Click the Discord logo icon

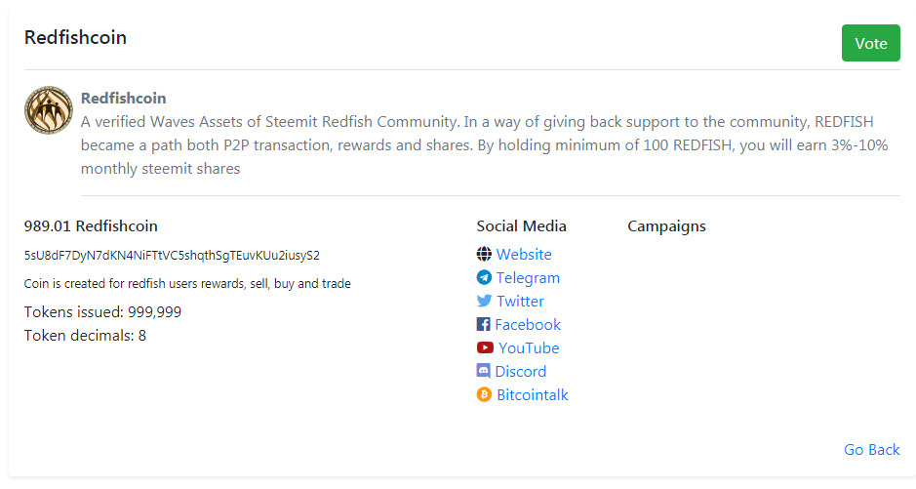pyautogui.click(x=483, y=371)
